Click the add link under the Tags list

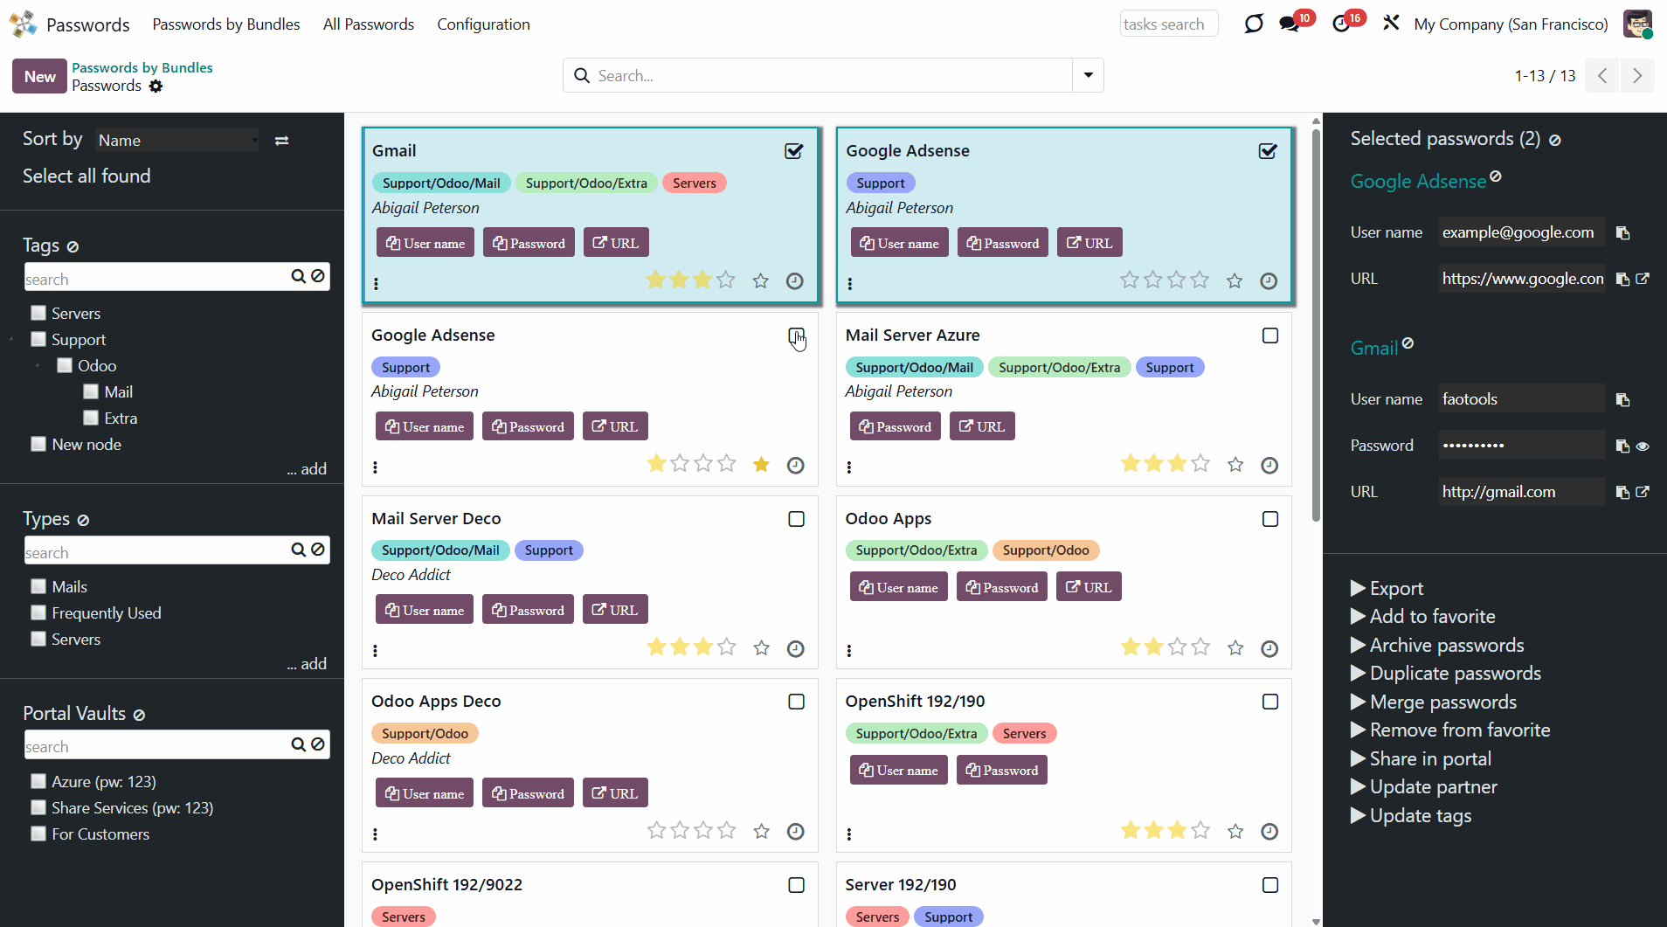coord(307,469)
